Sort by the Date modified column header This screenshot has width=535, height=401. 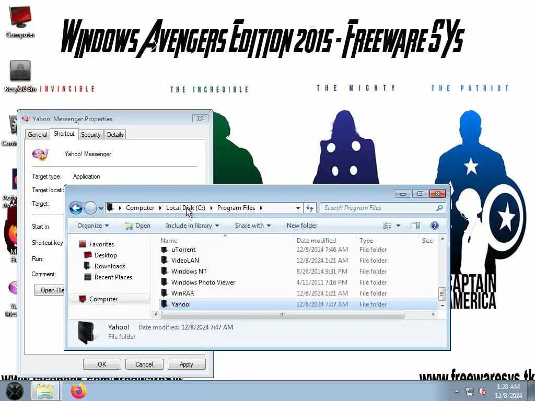coord(316,240)
